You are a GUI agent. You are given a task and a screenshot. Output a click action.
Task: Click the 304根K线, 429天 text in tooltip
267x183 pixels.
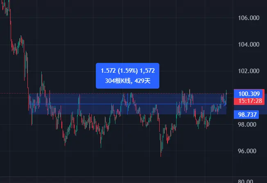[128, 81]
